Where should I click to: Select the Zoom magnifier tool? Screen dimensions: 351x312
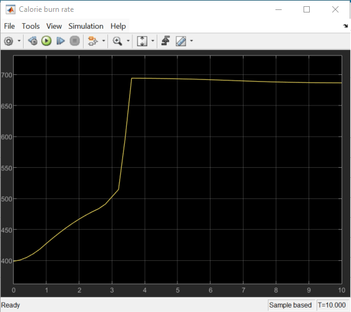click(x=117, y=41)
